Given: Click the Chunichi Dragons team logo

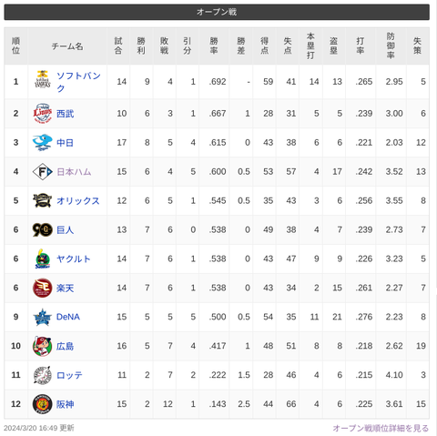Looking at the screenshot, I should (42, 143).
